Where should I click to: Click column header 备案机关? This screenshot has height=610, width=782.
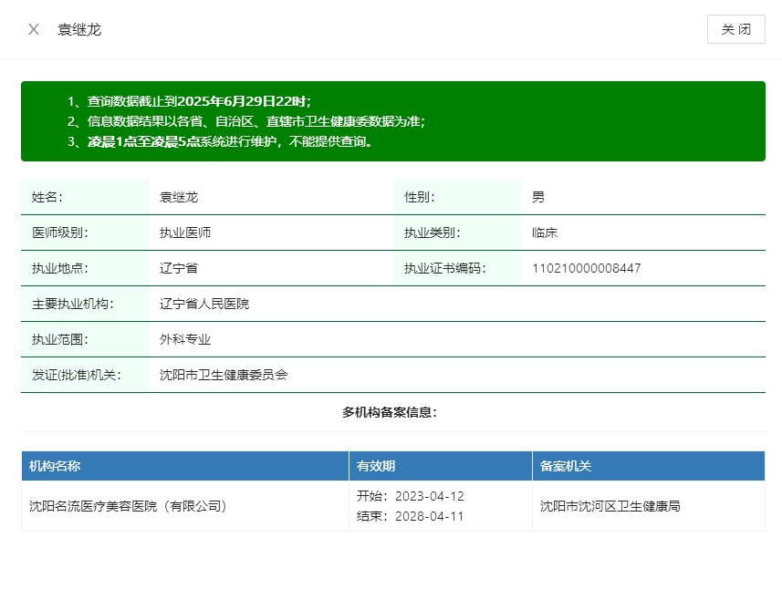[x=566, y=466]
